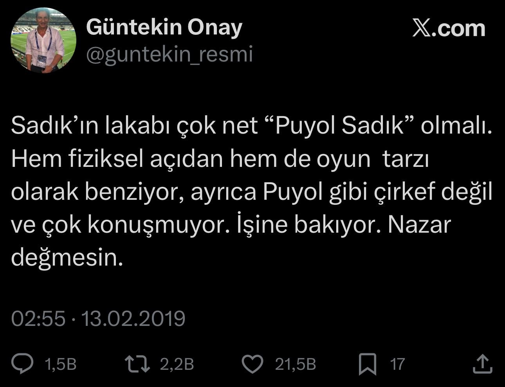505x387 pixels.
Task: Open the share upload arrow icon
Action: coord(482,363)
